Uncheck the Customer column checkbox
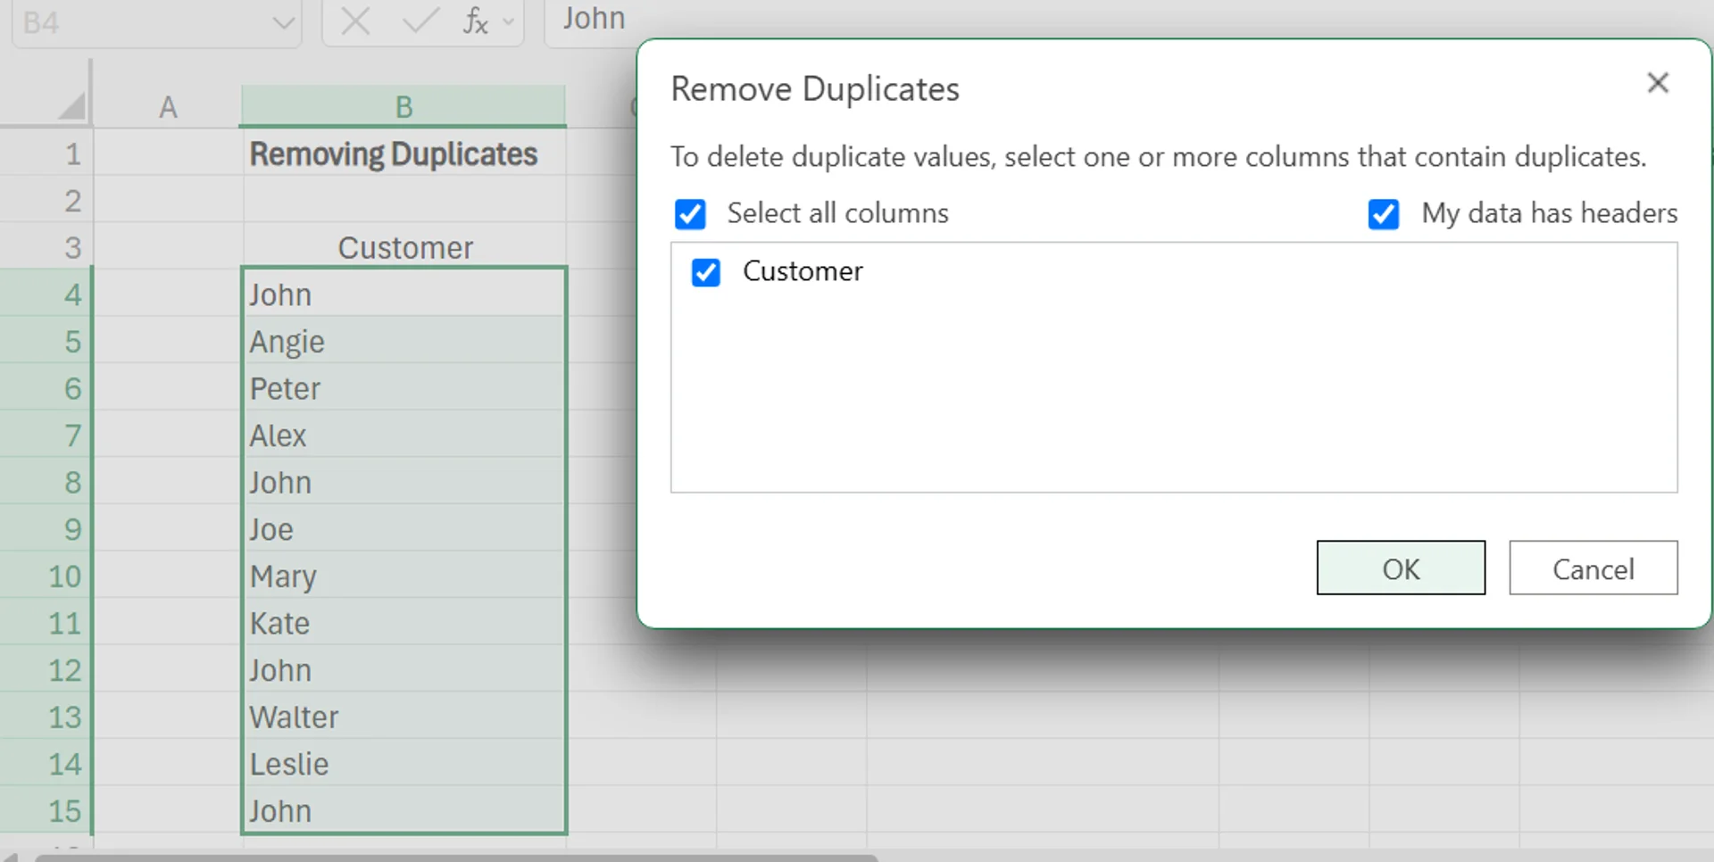 [706, 272]
